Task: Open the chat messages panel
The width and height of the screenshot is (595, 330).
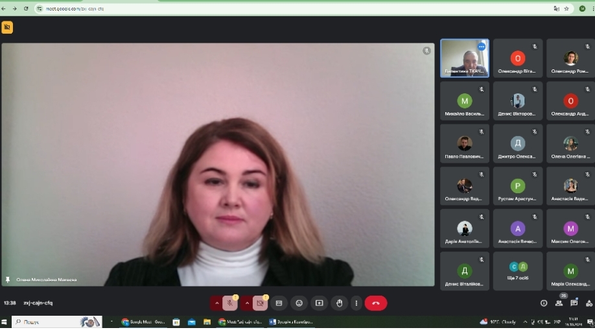Action: coord(574,303)
